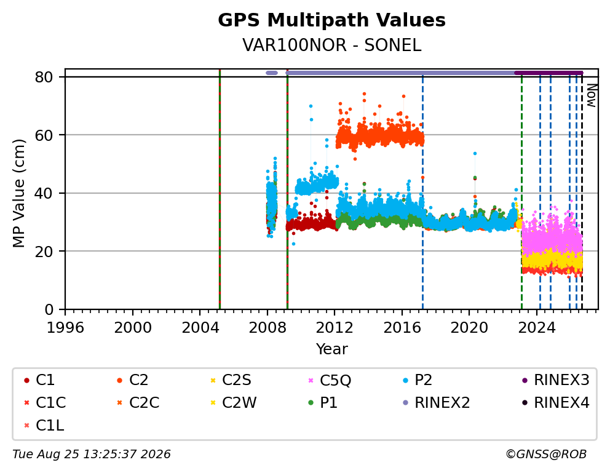The height and width of the screenshot is (473, 610).
Task: Click the blue dashed line near 2017
Action: click(422, 193)
